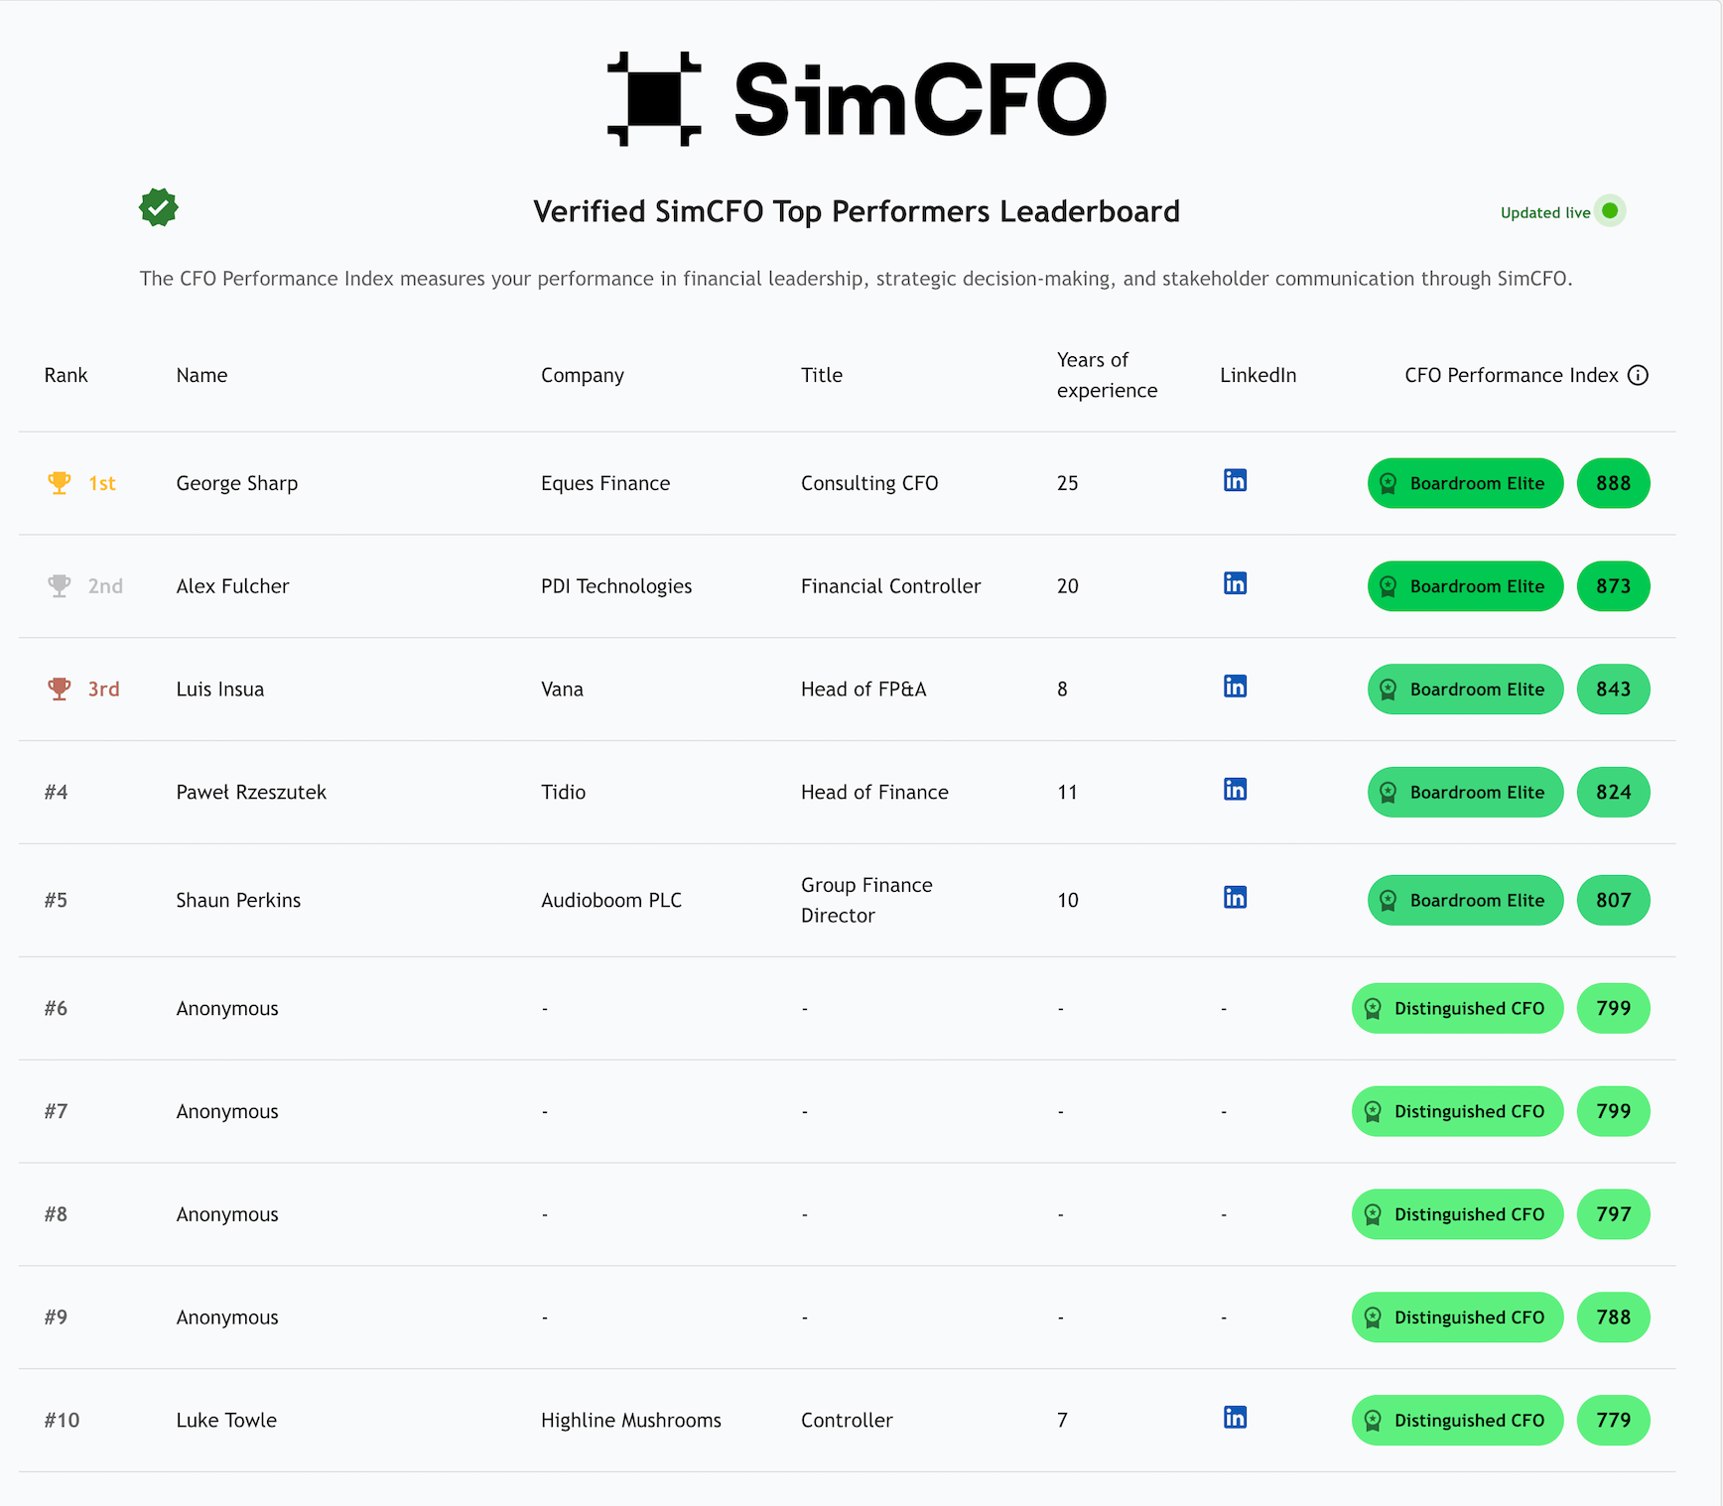Image resolution: width=1723 pixels, height=1506 pixels.
Task: Click the Audioboom PLC company cell
Action: click(611, 901)
